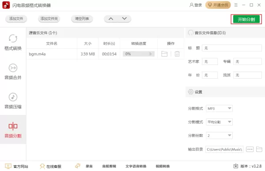The height and width of the screenshot is (171, 265).
Task: Click the 艺术家 artist input field
Action: (210, 61)
